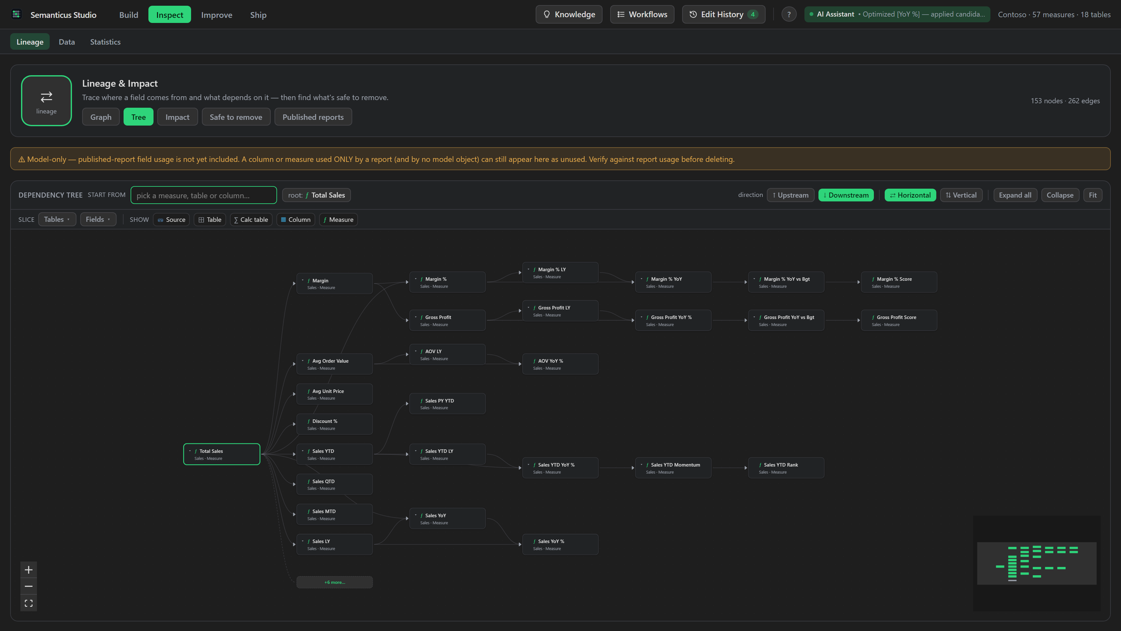The width and height of the screenshot is (1121, 631).
Task: Open the Impact view
Action: click(177, 117)
